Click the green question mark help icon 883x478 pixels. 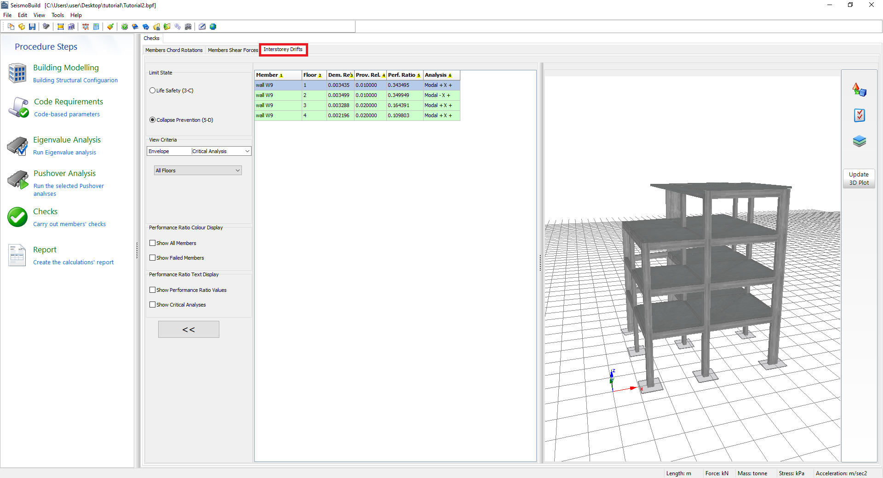(125, 27)
